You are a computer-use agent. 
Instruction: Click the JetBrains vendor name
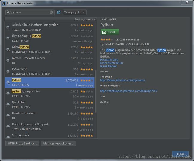106,77
